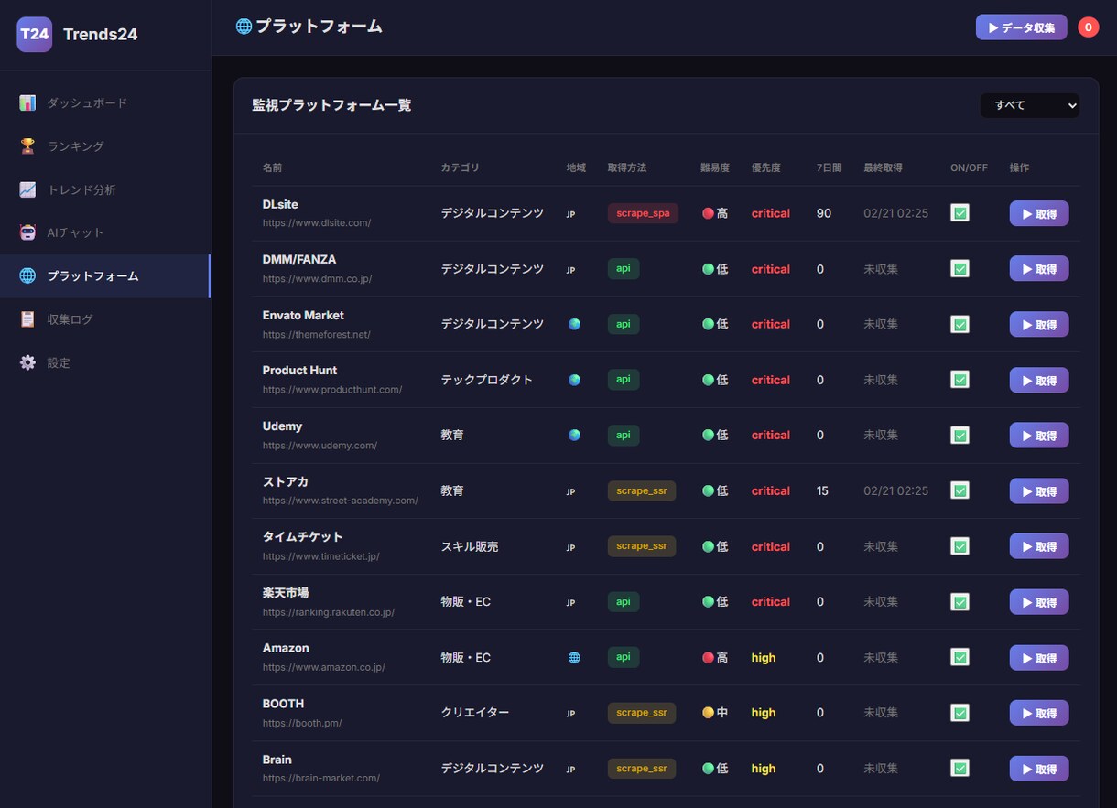Image resolution: width=1117 pixels, height=808 pixels.
Task: Start 取得 for BOOTH
Action: [x=1039, y=713]
